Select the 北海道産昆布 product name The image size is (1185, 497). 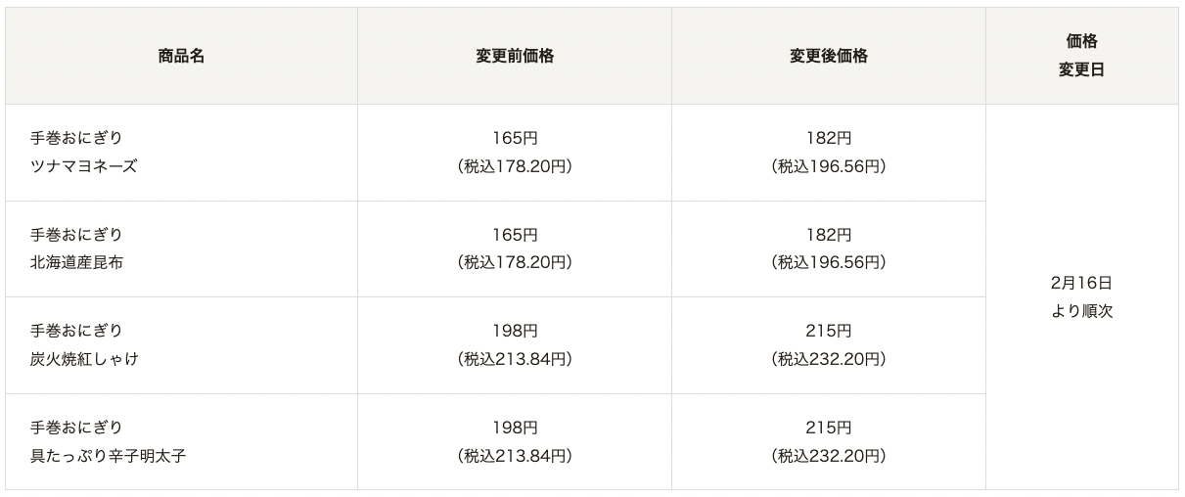[x=77, y=262]
